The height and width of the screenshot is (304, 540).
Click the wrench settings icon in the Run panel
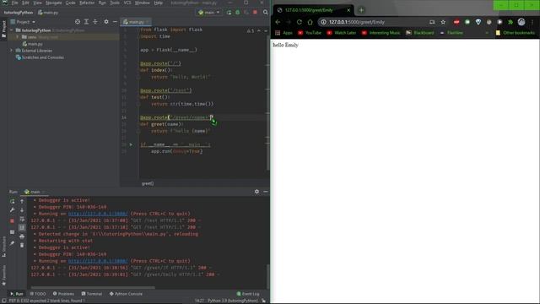click(x=13, y=210)
